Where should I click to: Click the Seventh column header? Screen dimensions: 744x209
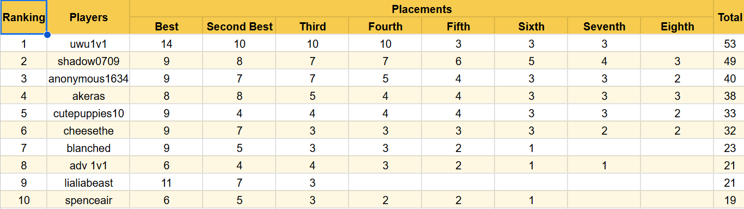pyautogui.click(x=604, y=26)
